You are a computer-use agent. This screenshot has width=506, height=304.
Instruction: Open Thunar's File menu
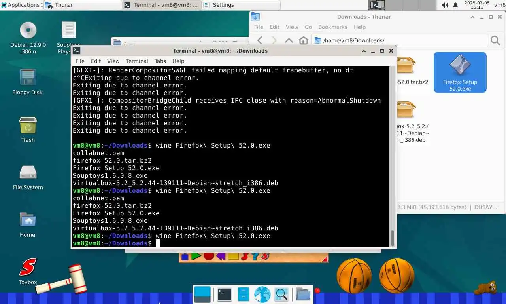(259, 27)
